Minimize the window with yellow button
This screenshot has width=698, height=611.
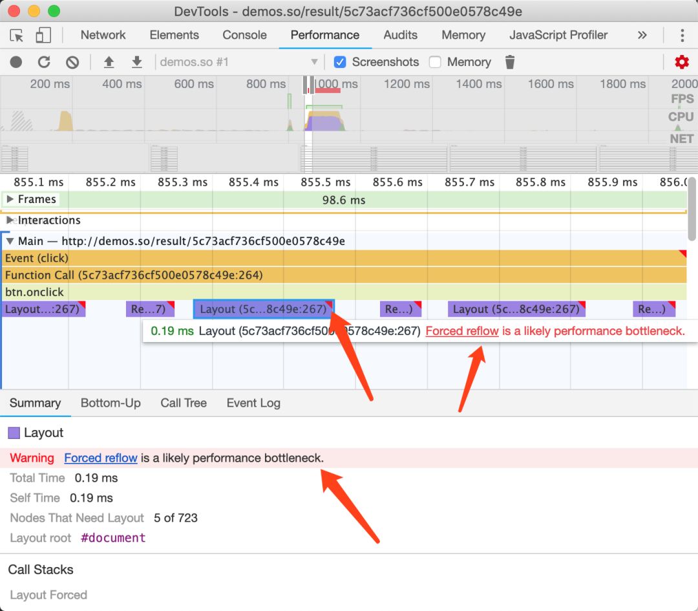(34, 11)
